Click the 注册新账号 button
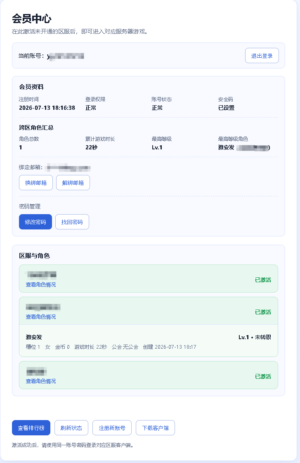The width and height of the screenshot is (300, 463). pos(112,428)
